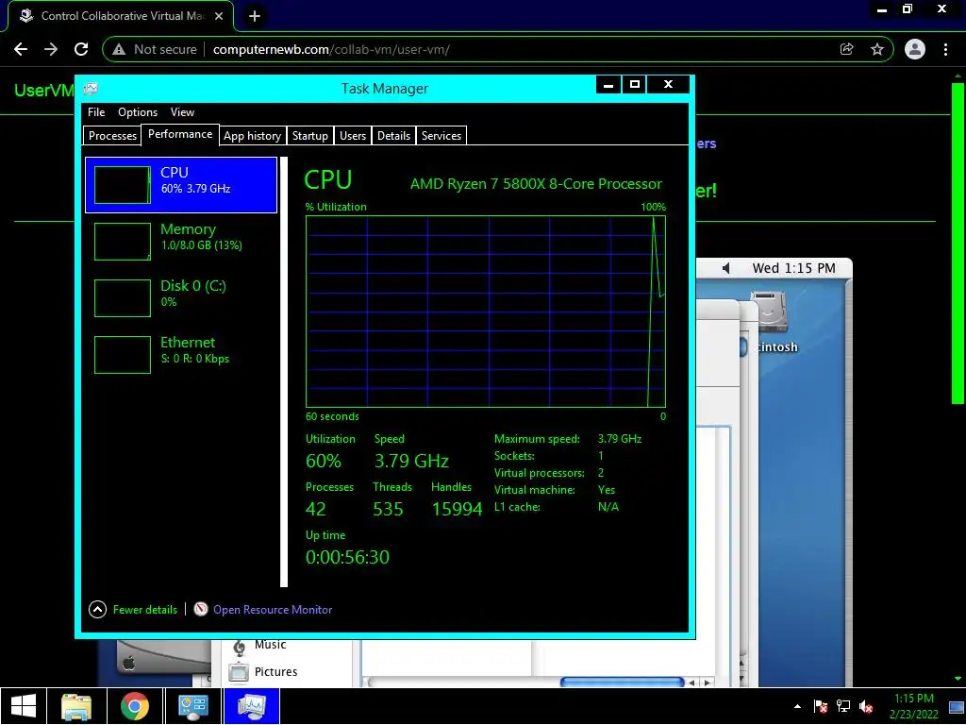Screen dimensions: 966x725
Task: Open the browser profile avatar
Action: click(915, 49)
